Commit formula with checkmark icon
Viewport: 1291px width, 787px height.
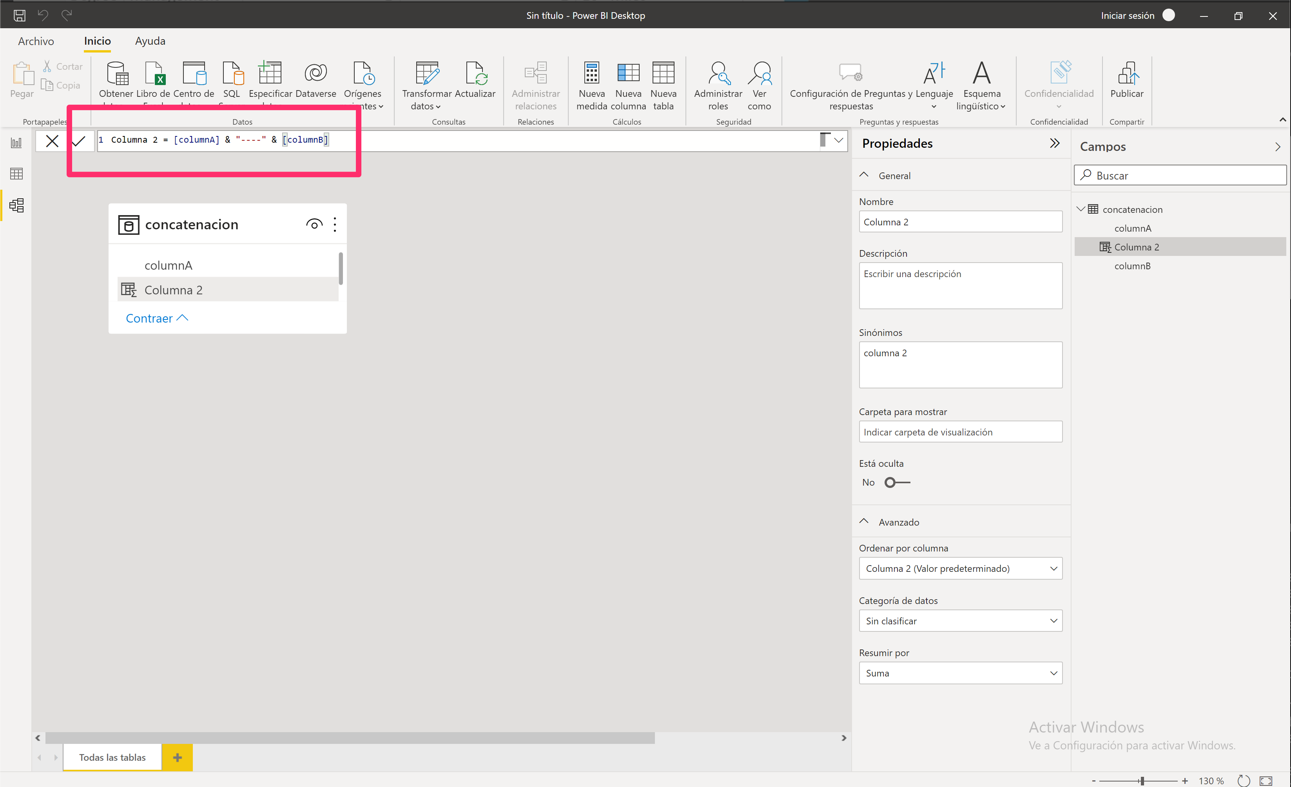coord(79,141)
